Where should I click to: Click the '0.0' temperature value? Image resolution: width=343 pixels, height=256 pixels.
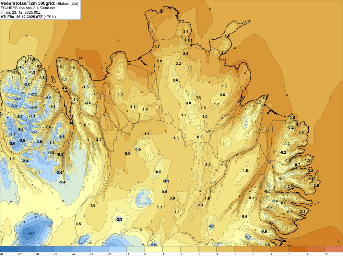(188, 103)
